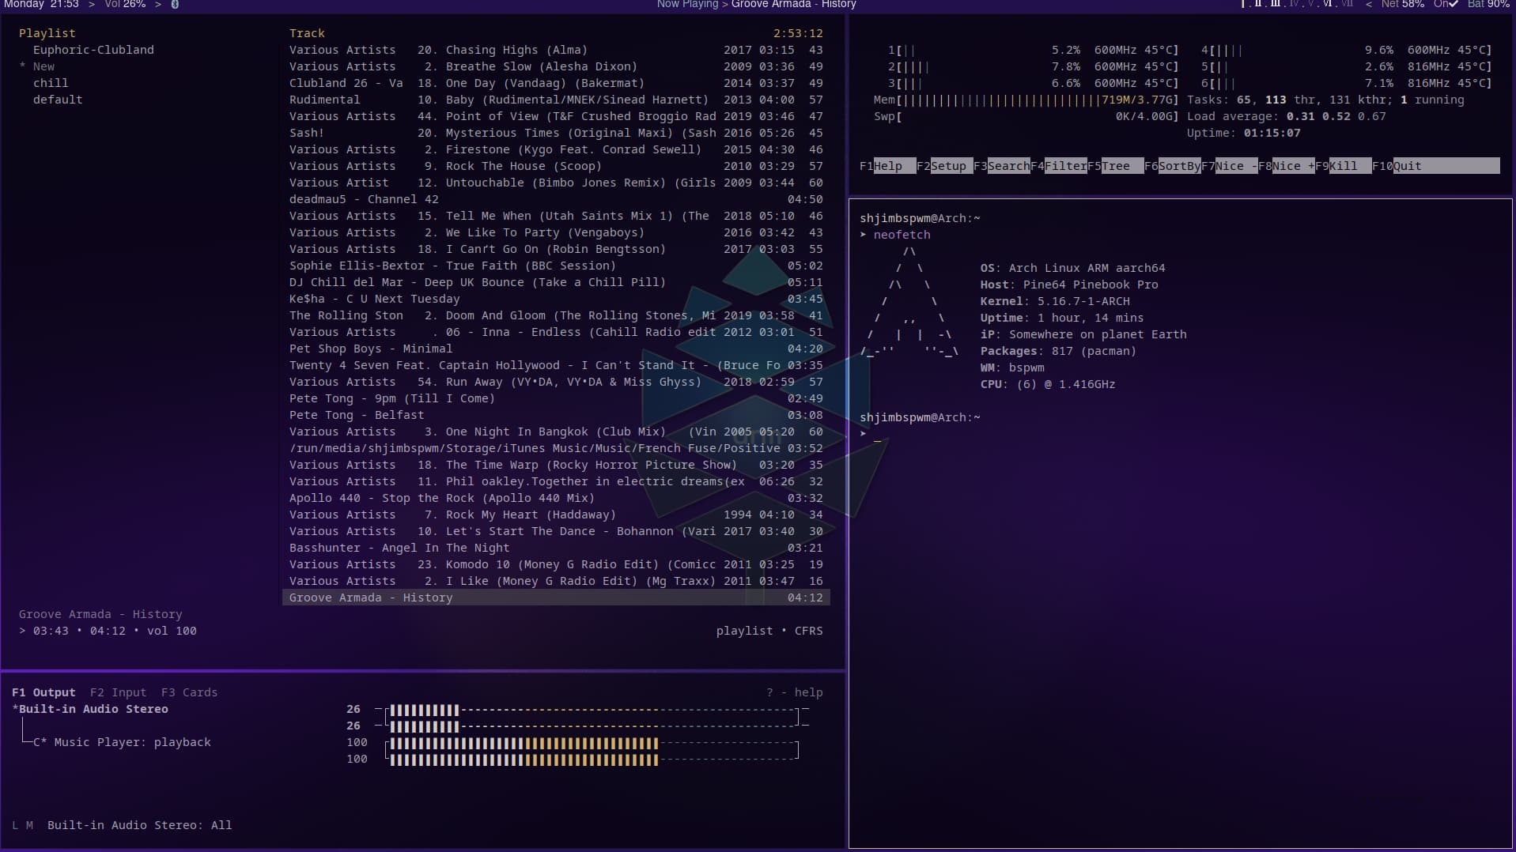The image size is (1516, 852).
Task: Select deadmau5 - Channel 42 track
Action: coord(555,199)
